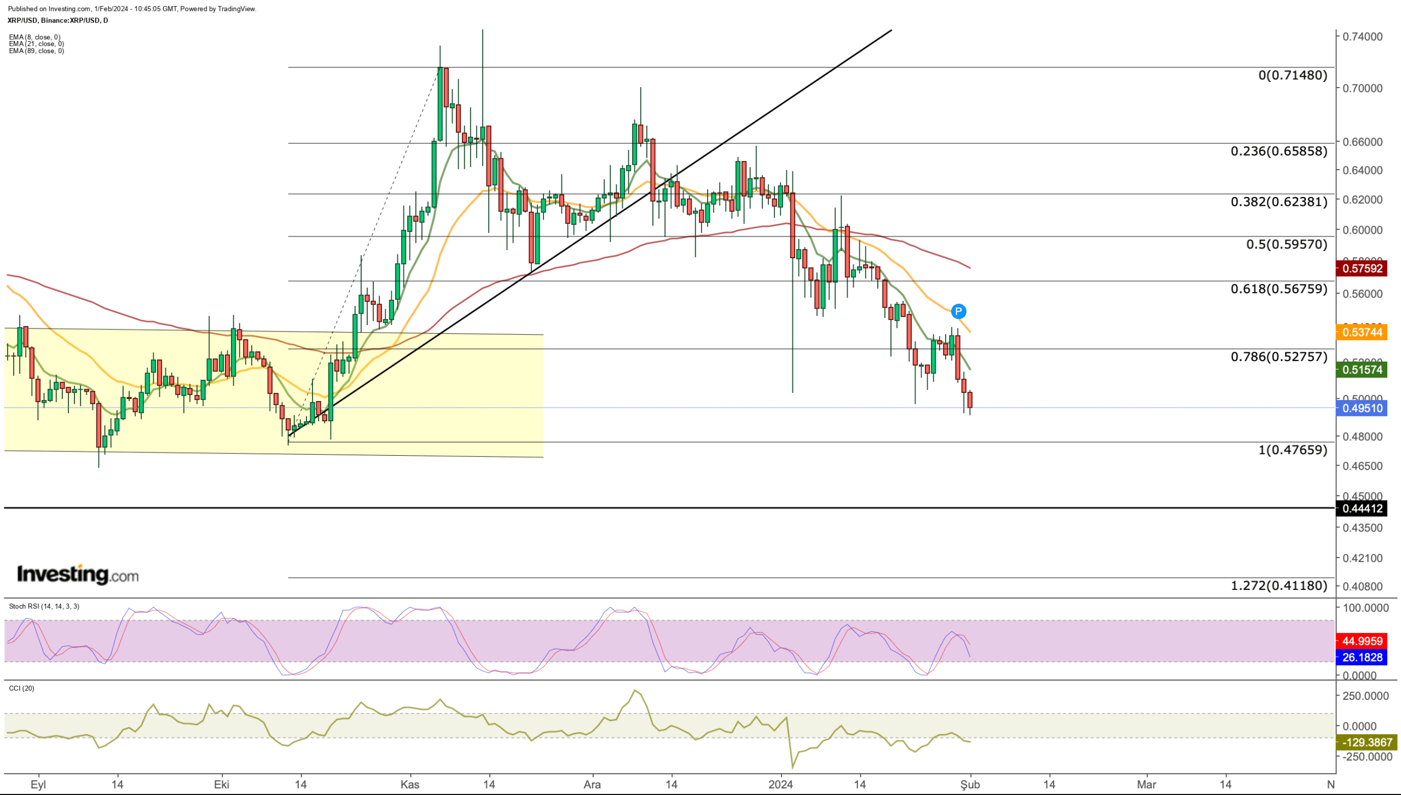Click the Mar month label on time axis
Image resolution: width=1401 pixels, height=795 pixels.
[1146, 785]
